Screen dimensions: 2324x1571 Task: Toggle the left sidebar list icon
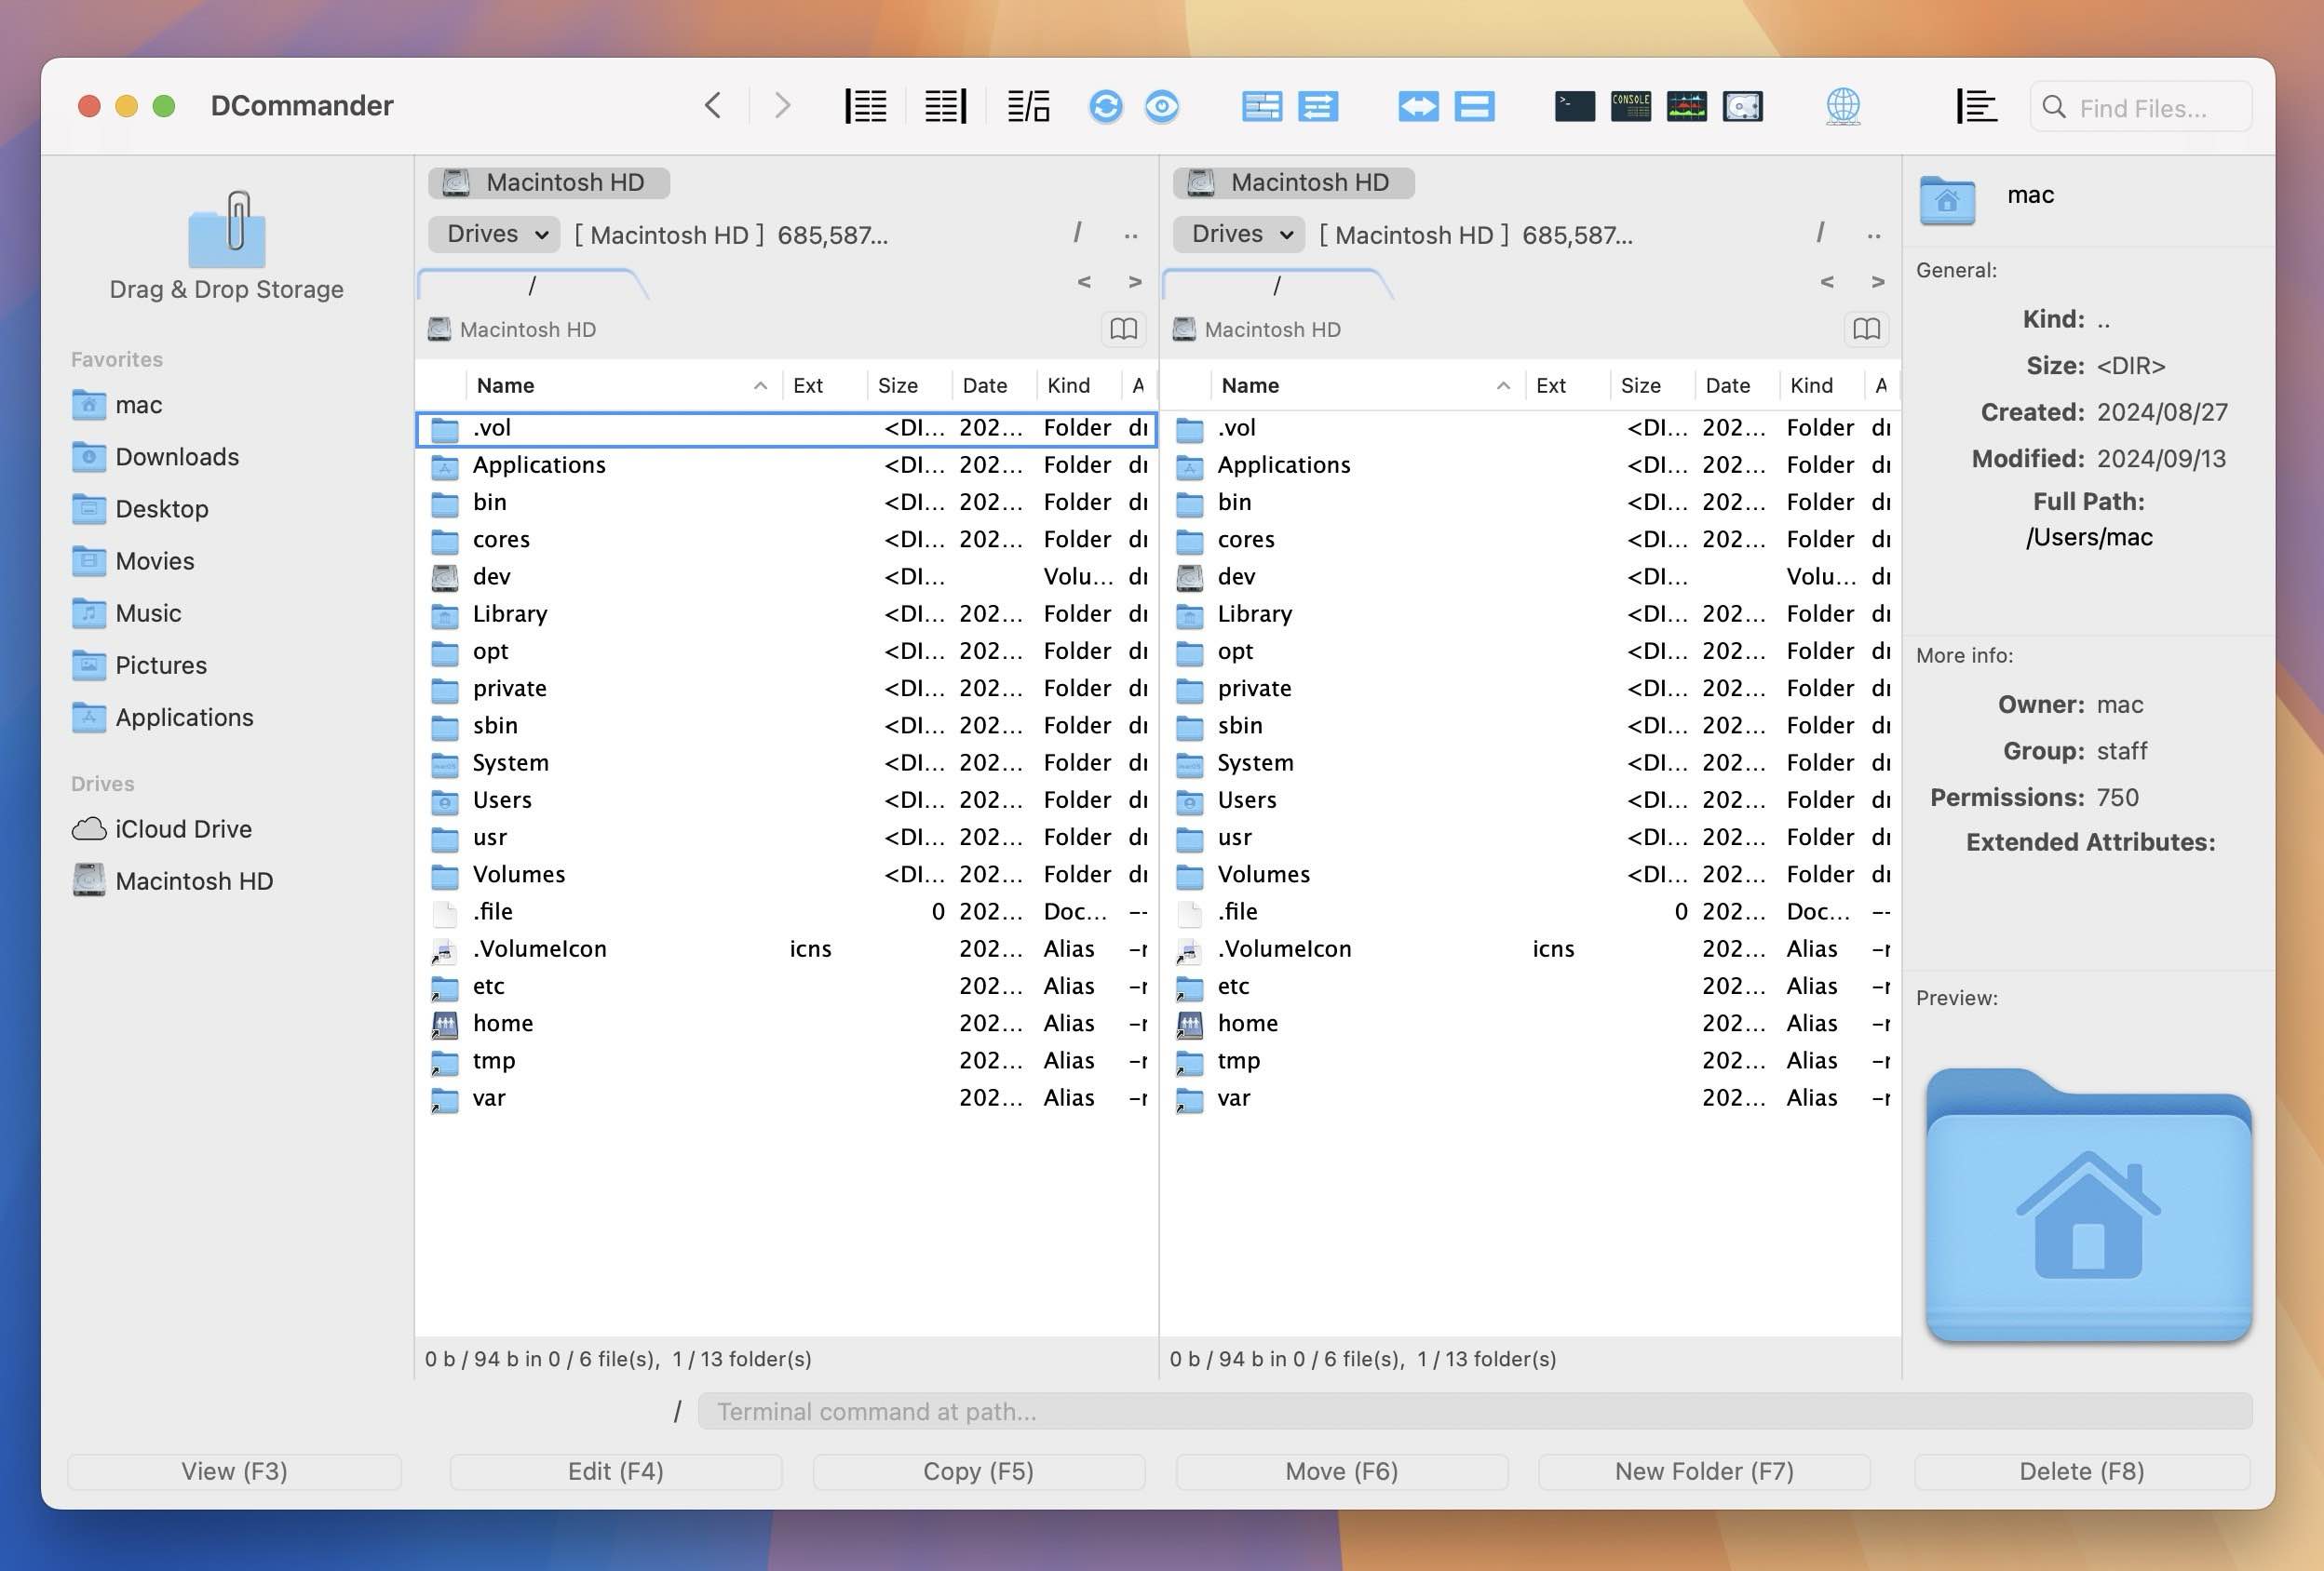coord(866,106)
